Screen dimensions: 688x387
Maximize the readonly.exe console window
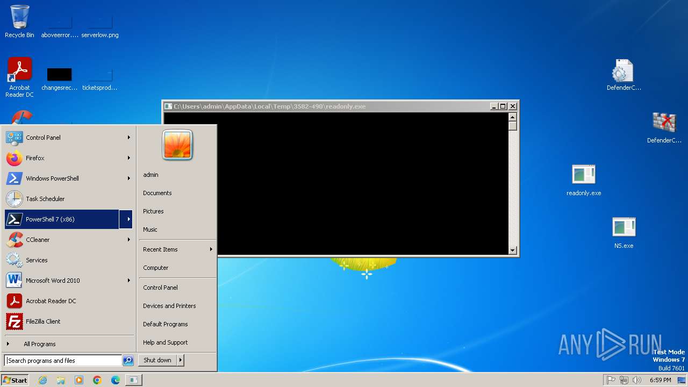(x=503, y=106)
